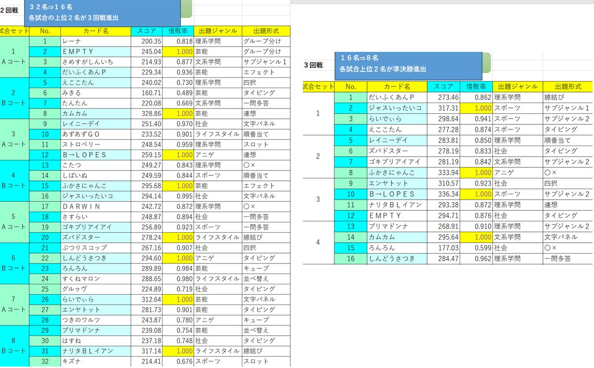Select the loss-rate cell '0.984'
594x368 pixels.
178,268
